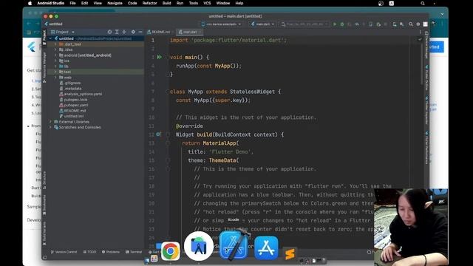
Task: Click the tab list three-dots icon
Action: (421, 32)
